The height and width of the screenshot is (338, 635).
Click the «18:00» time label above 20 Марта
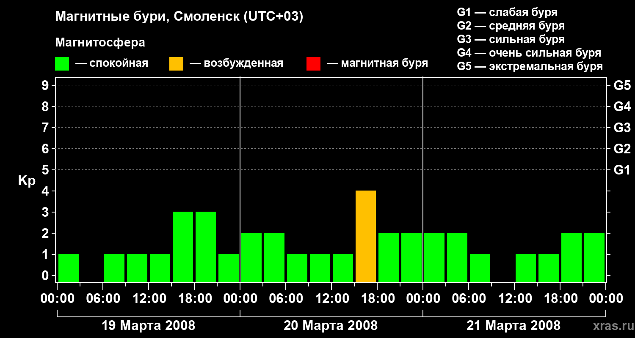pos(378,299)
